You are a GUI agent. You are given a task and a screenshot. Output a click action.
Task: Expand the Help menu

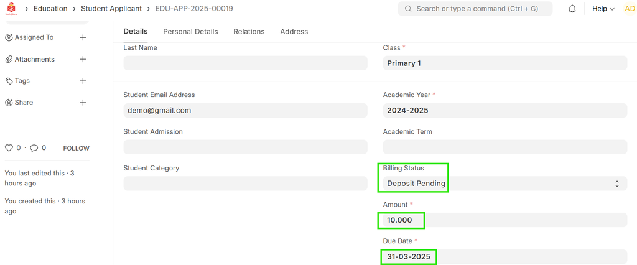(x=603, y=9)
